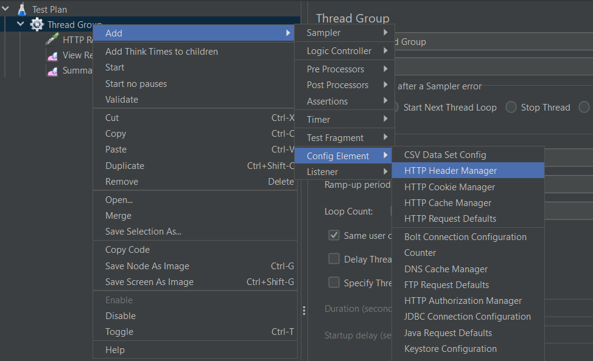Select Start no pauses
593x361 pixels.
coord(194,83)
